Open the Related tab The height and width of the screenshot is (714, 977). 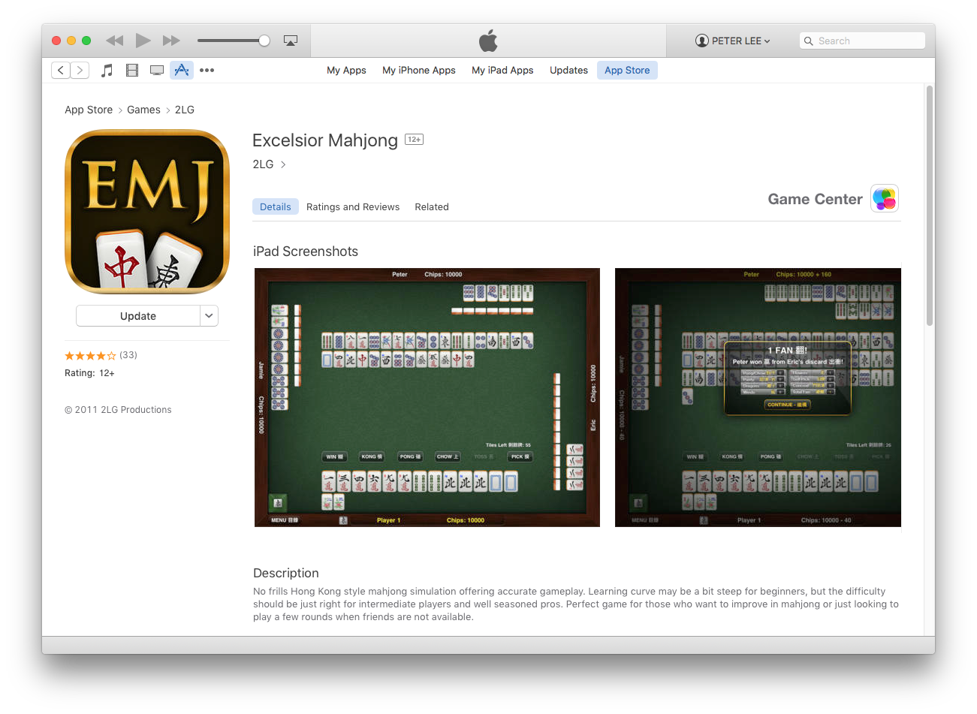(x=432, y=207)
